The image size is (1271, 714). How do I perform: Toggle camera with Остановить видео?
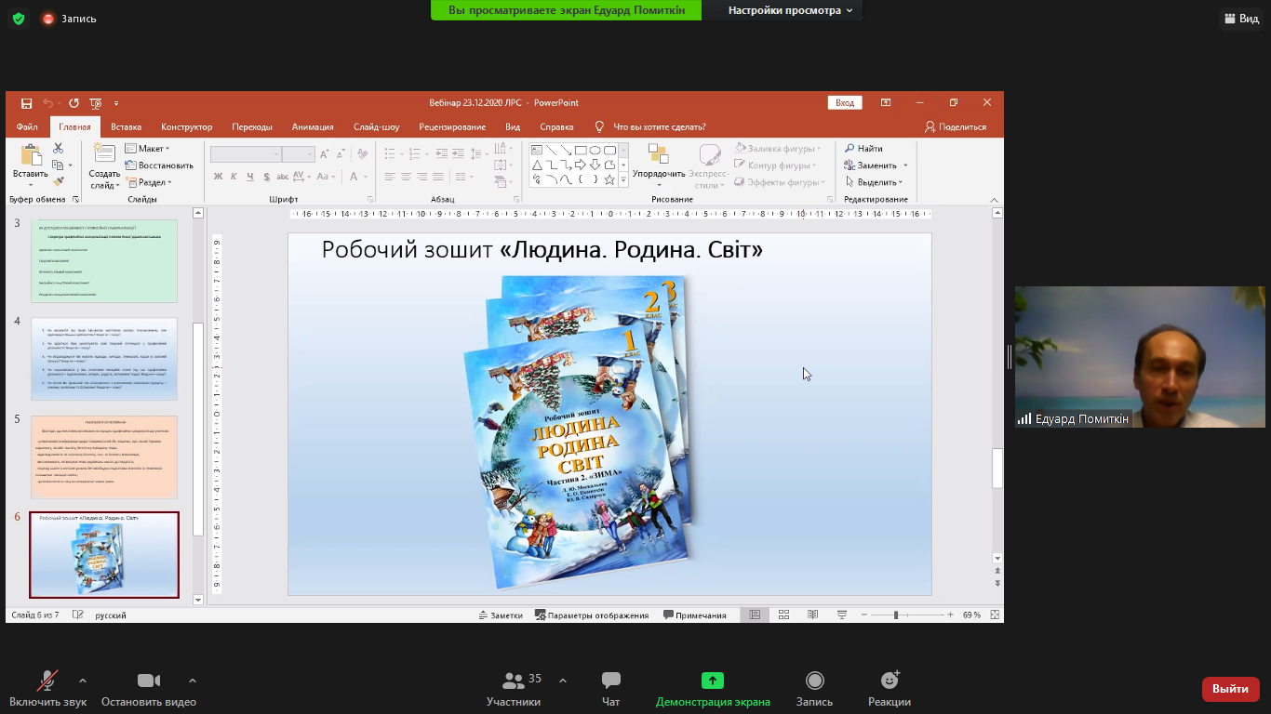click(149, 681)
